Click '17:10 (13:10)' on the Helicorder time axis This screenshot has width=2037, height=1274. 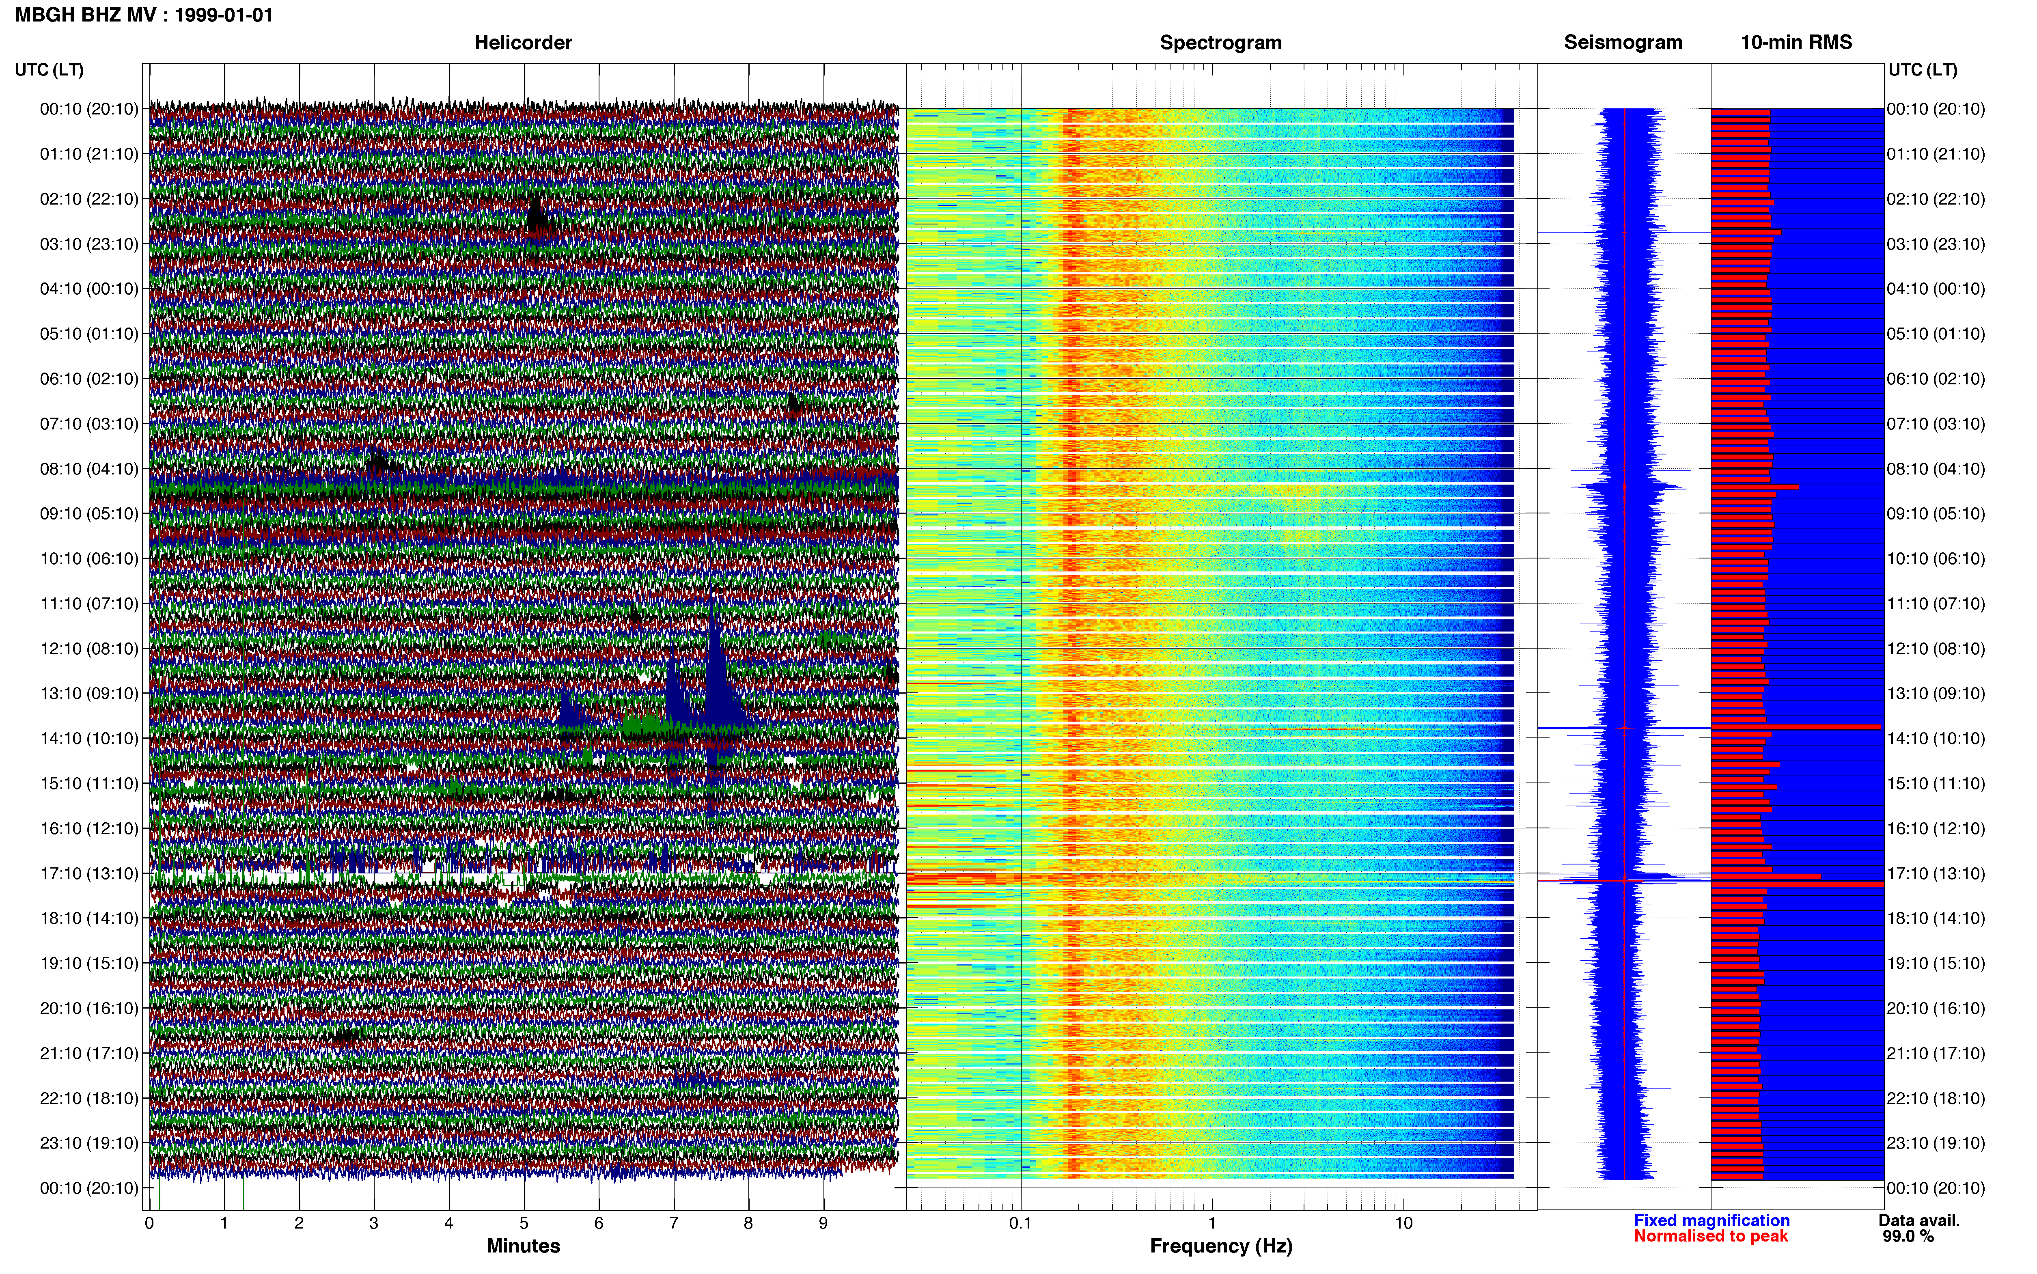[x=89, y=874]
